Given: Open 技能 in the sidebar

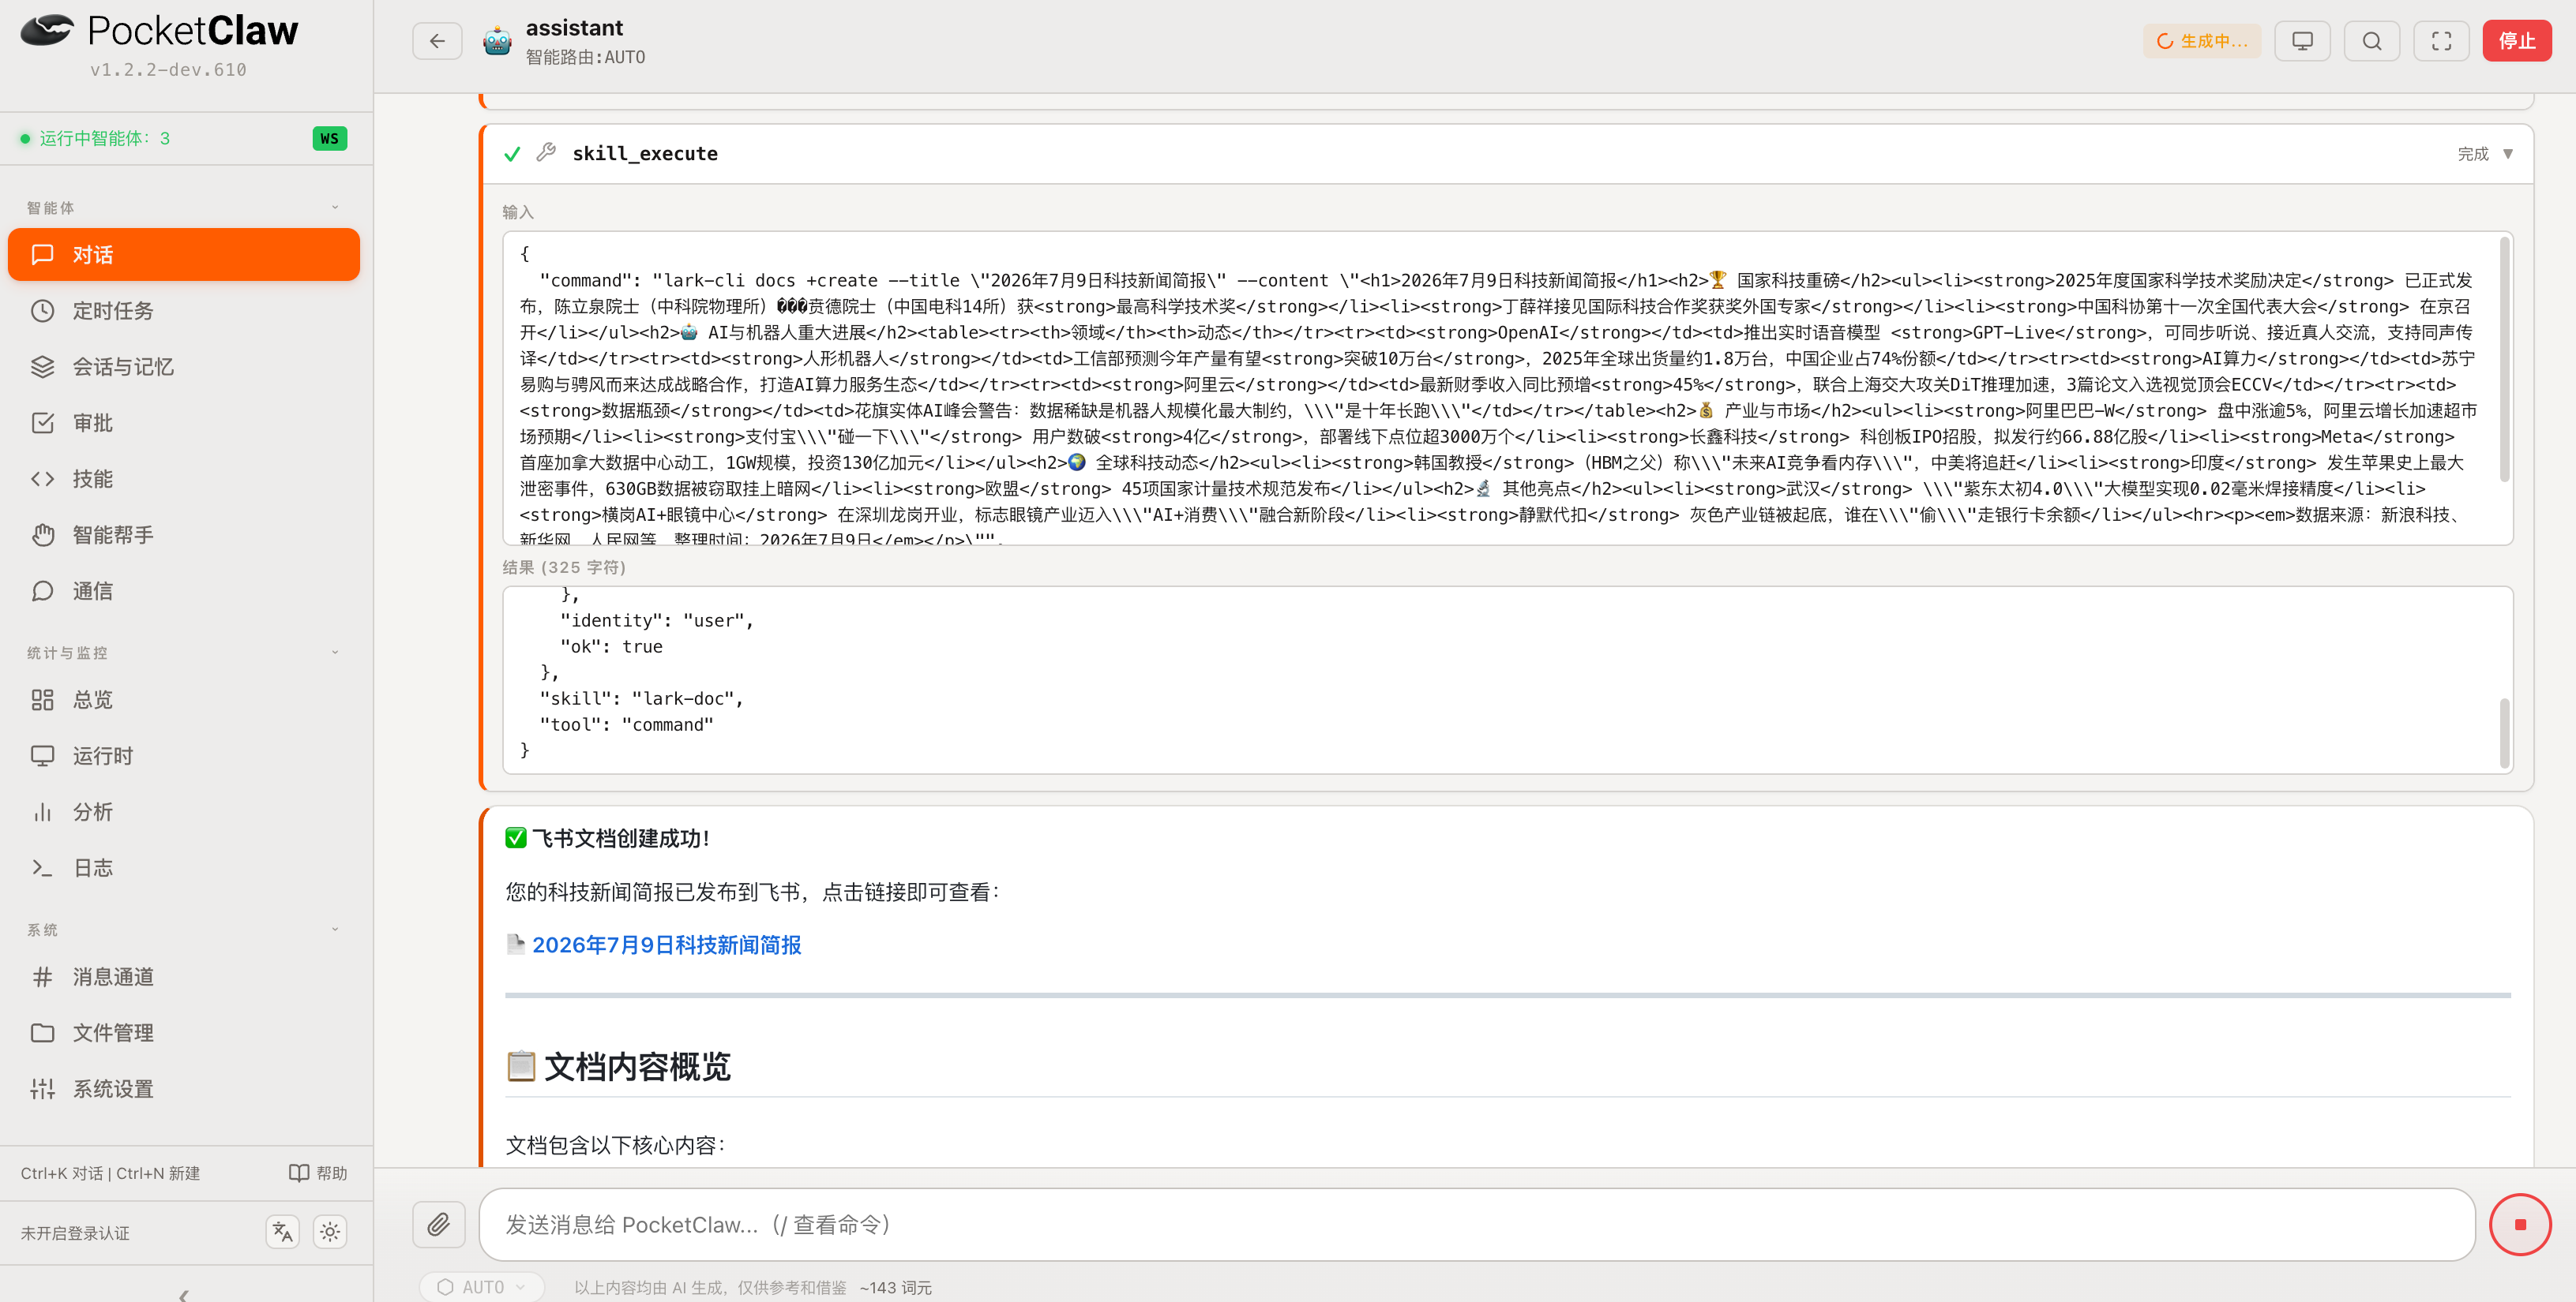Looking at the screenshot, I should click(x=184, y=479).
